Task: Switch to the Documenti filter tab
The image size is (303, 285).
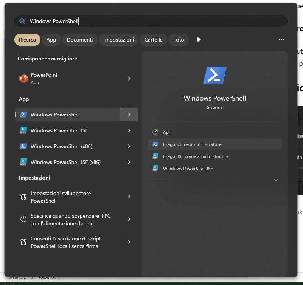Action: [x=80, y=40]
